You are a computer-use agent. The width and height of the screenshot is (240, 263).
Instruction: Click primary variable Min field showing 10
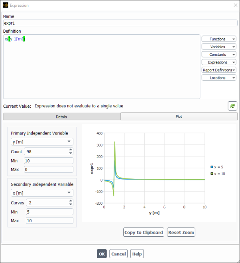[x=49, y=161]
